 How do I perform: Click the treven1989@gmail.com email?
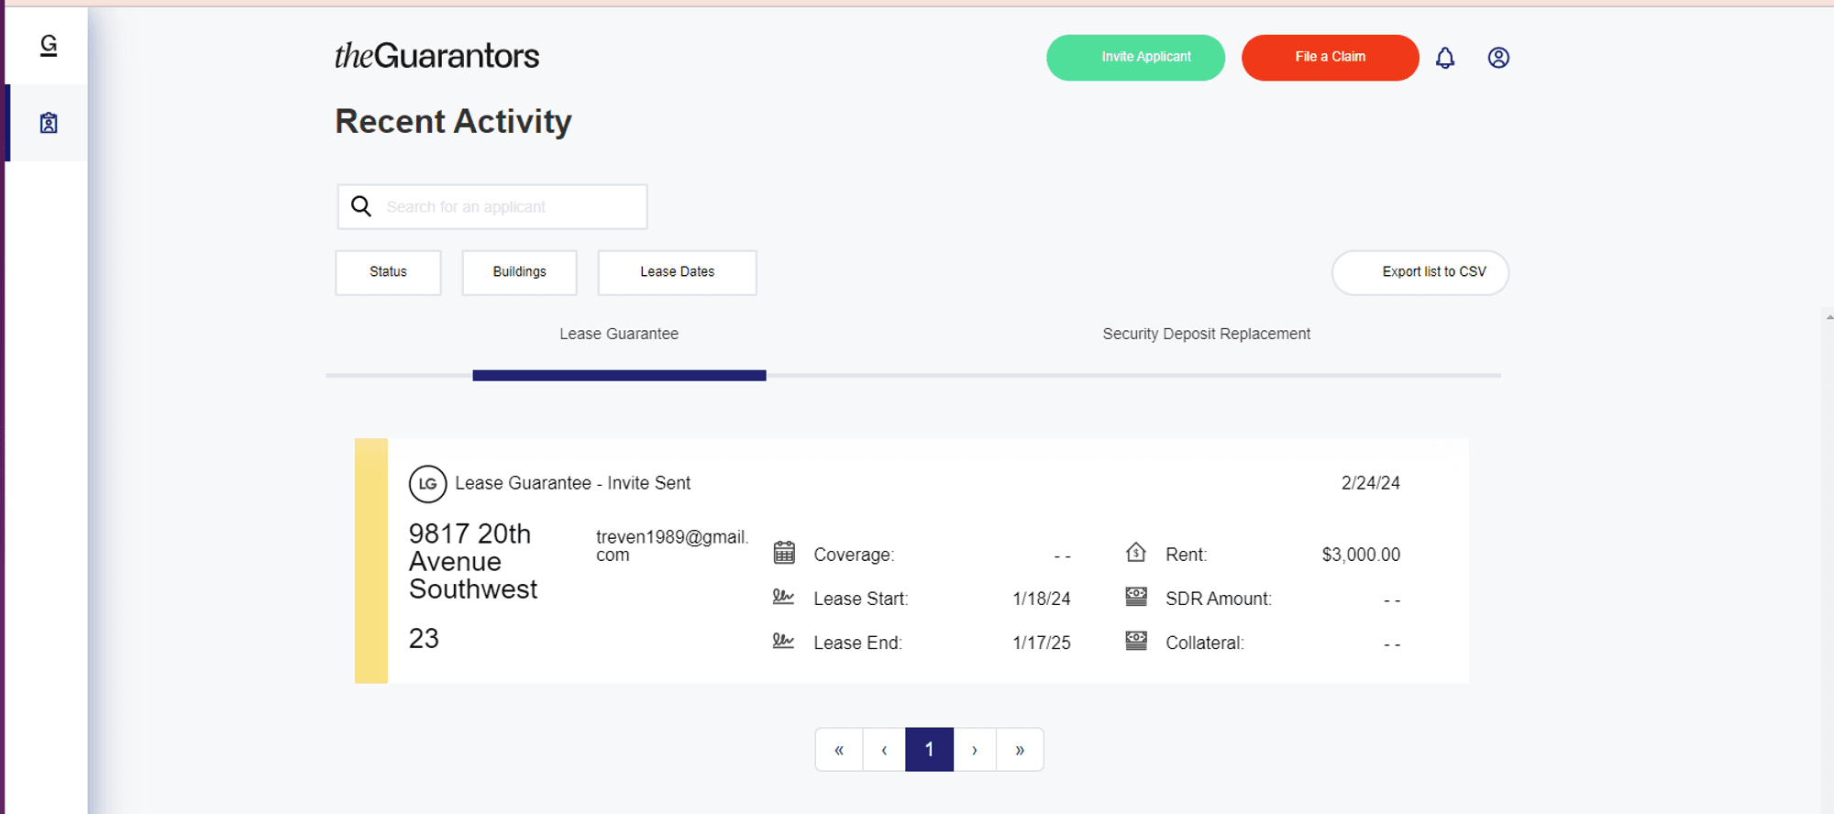pos(672,545)
